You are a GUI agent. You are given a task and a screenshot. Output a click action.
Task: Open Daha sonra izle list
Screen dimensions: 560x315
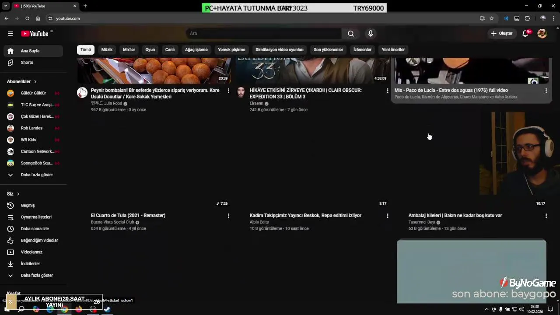click(33, 229)
